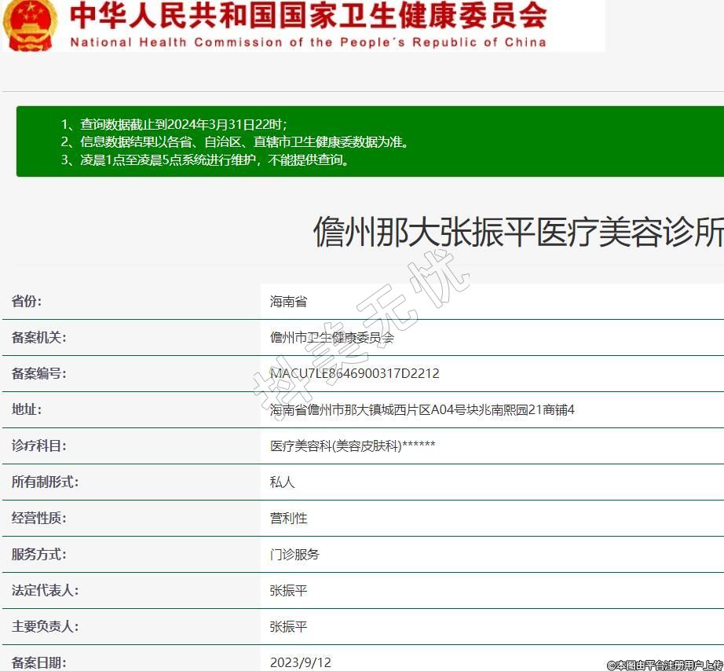This screenshot has width=724, height=671.
Task: Click the clinic heading 儋州那大张振平医疗美容诊所
Action: [517, 233]
